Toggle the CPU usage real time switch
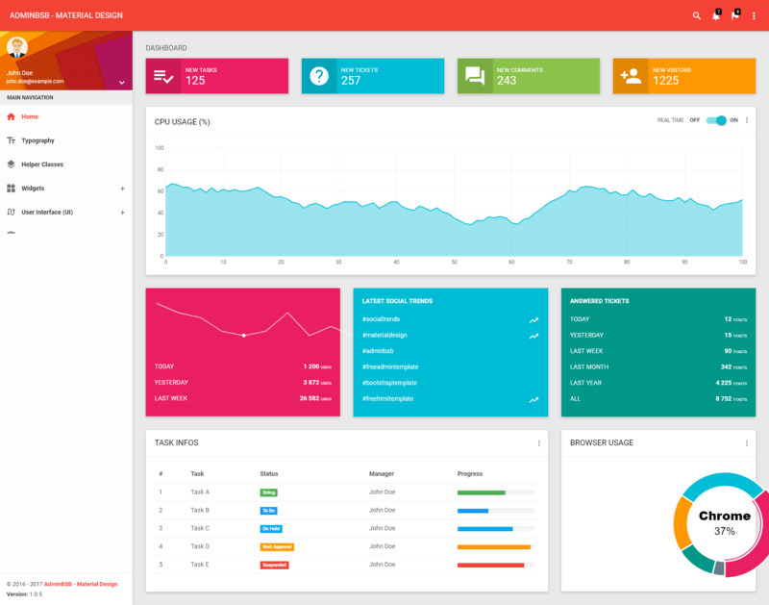Viewport: 769px width, 605px height. click(x=716, y=120)
